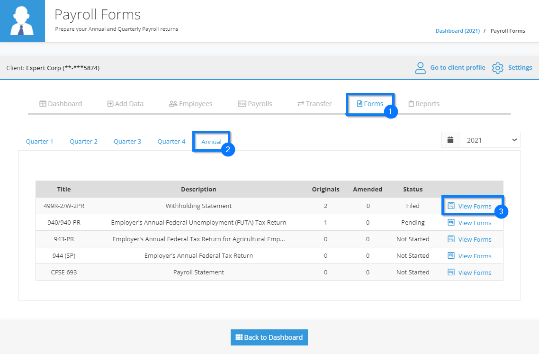
Task: Click View Forms icon for CFSE 693 row
Action: [451, 272]
